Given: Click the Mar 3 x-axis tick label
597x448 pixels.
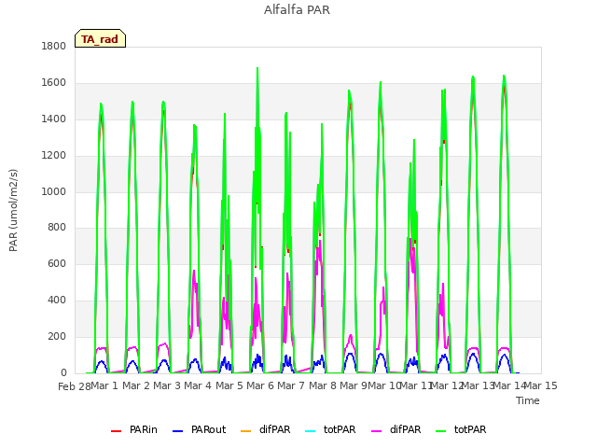Looking at the screenshot, I should [x=167, y=385].
